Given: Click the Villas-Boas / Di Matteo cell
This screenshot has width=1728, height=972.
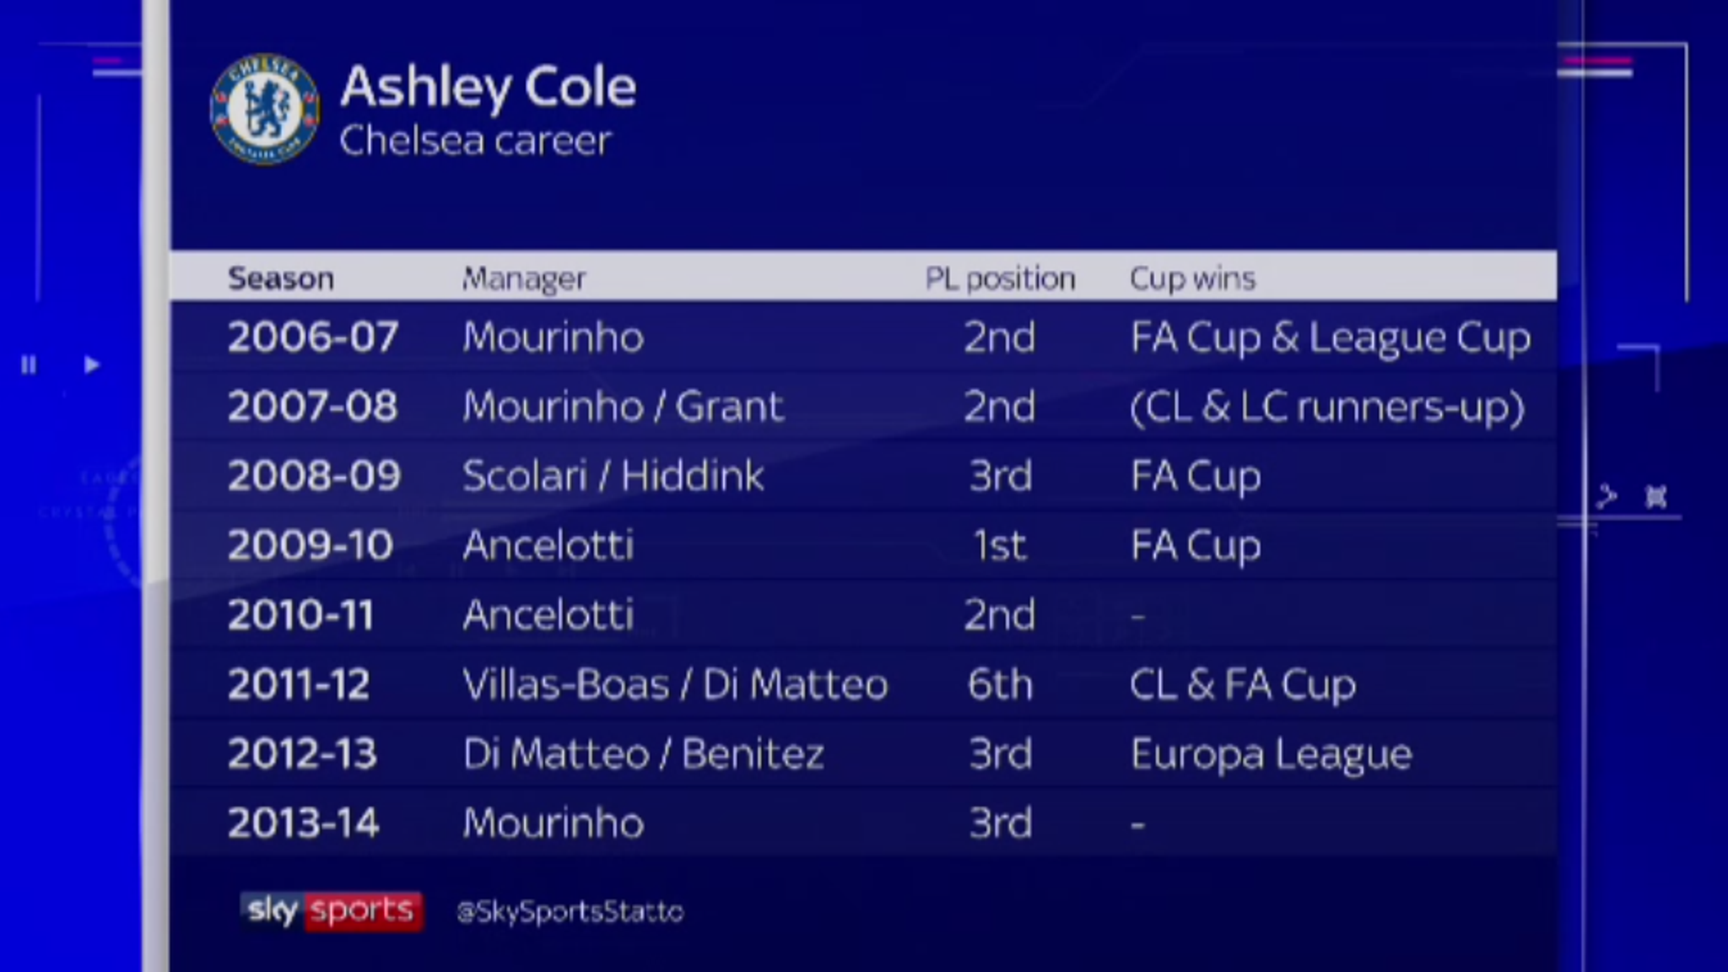Looking at the screenshot, I should [x=675, y=684].
